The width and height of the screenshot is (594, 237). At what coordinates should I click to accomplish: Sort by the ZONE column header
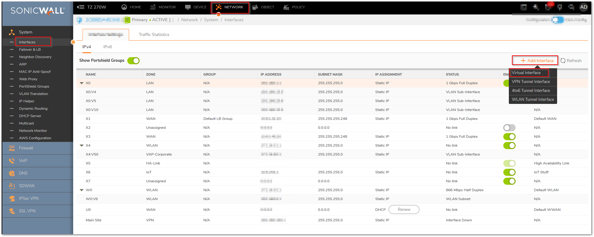click(x=151, y=74)
